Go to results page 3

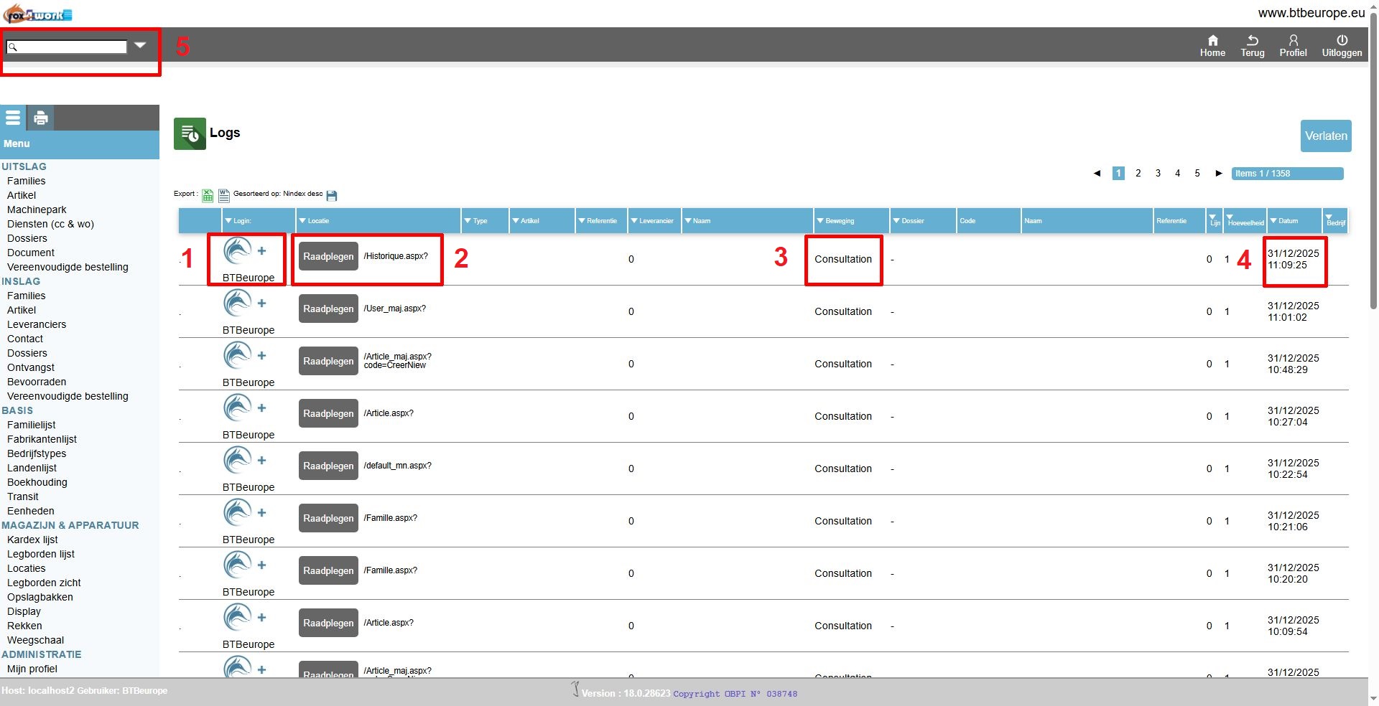point(1158,173)
